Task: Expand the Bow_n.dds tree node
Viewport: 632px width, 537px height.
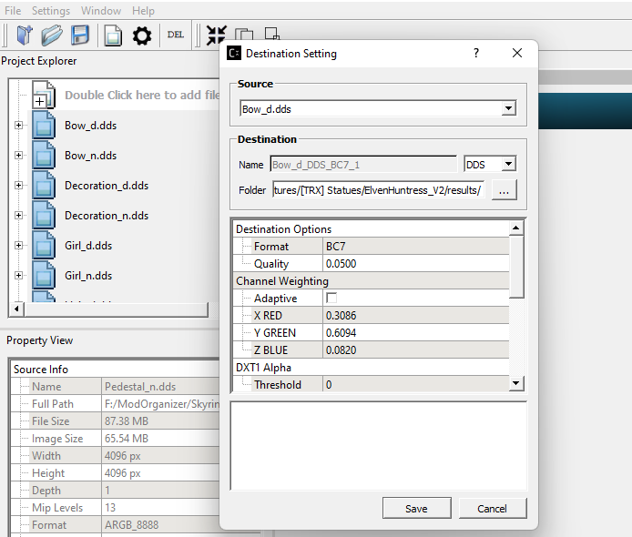Action: pos(18,155)
